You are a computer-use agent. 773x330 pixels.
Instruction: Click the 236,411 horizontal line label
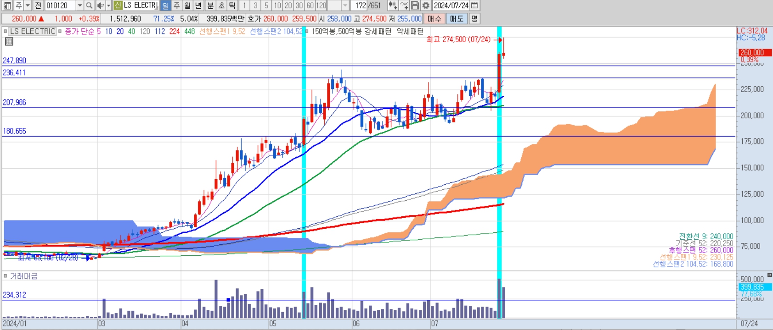14,72
